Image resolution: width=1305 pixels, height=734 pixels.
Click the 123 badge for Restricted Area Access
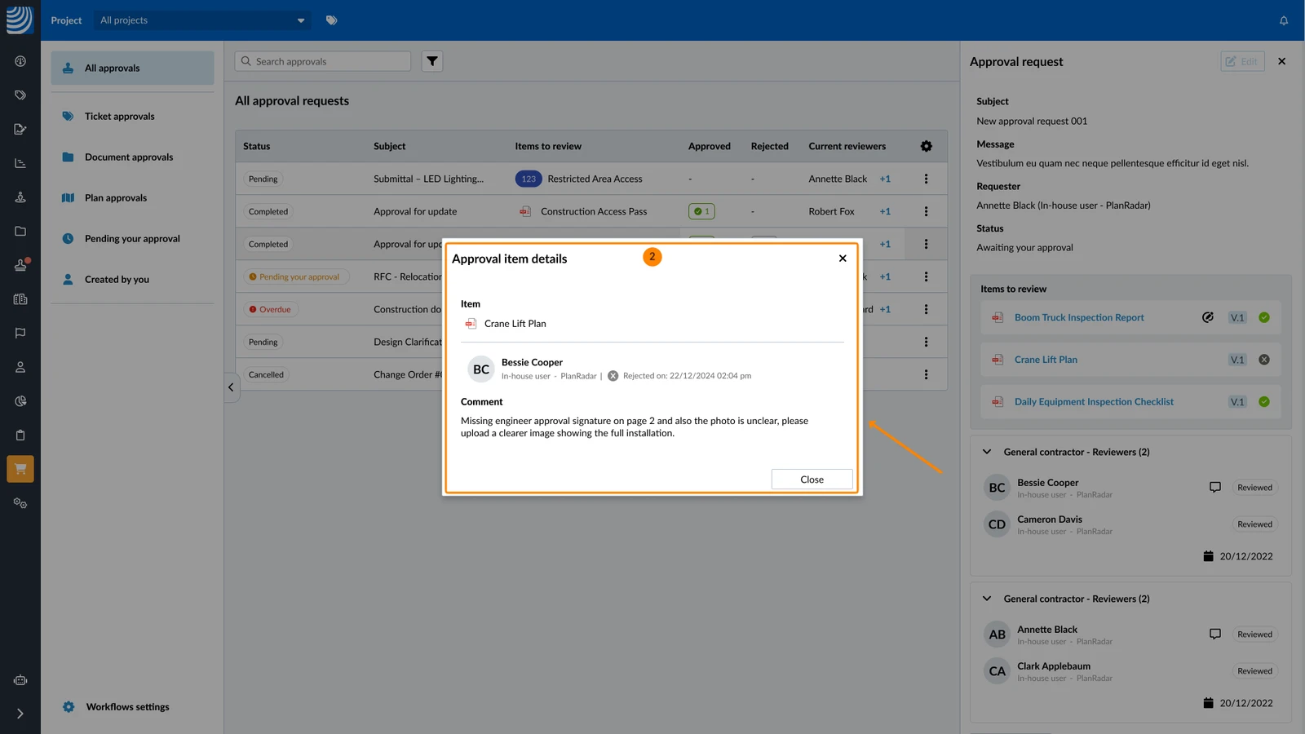(x=529, y=179)
